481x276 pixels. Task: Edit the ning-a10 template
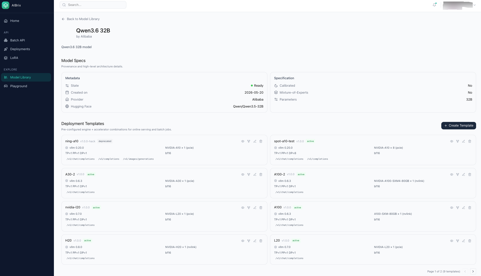pyautogui.click(x=255, y=141)
